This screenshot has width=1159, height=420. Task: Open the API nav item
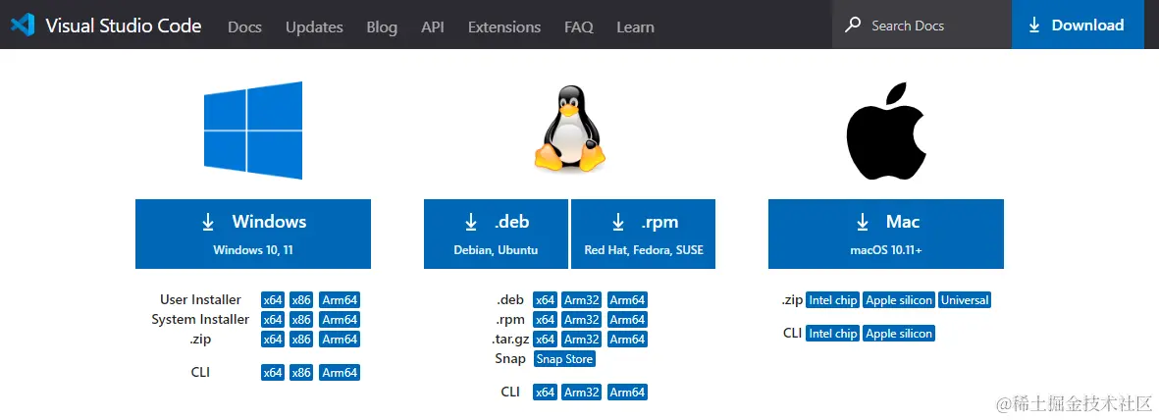(x=433, y=26)
